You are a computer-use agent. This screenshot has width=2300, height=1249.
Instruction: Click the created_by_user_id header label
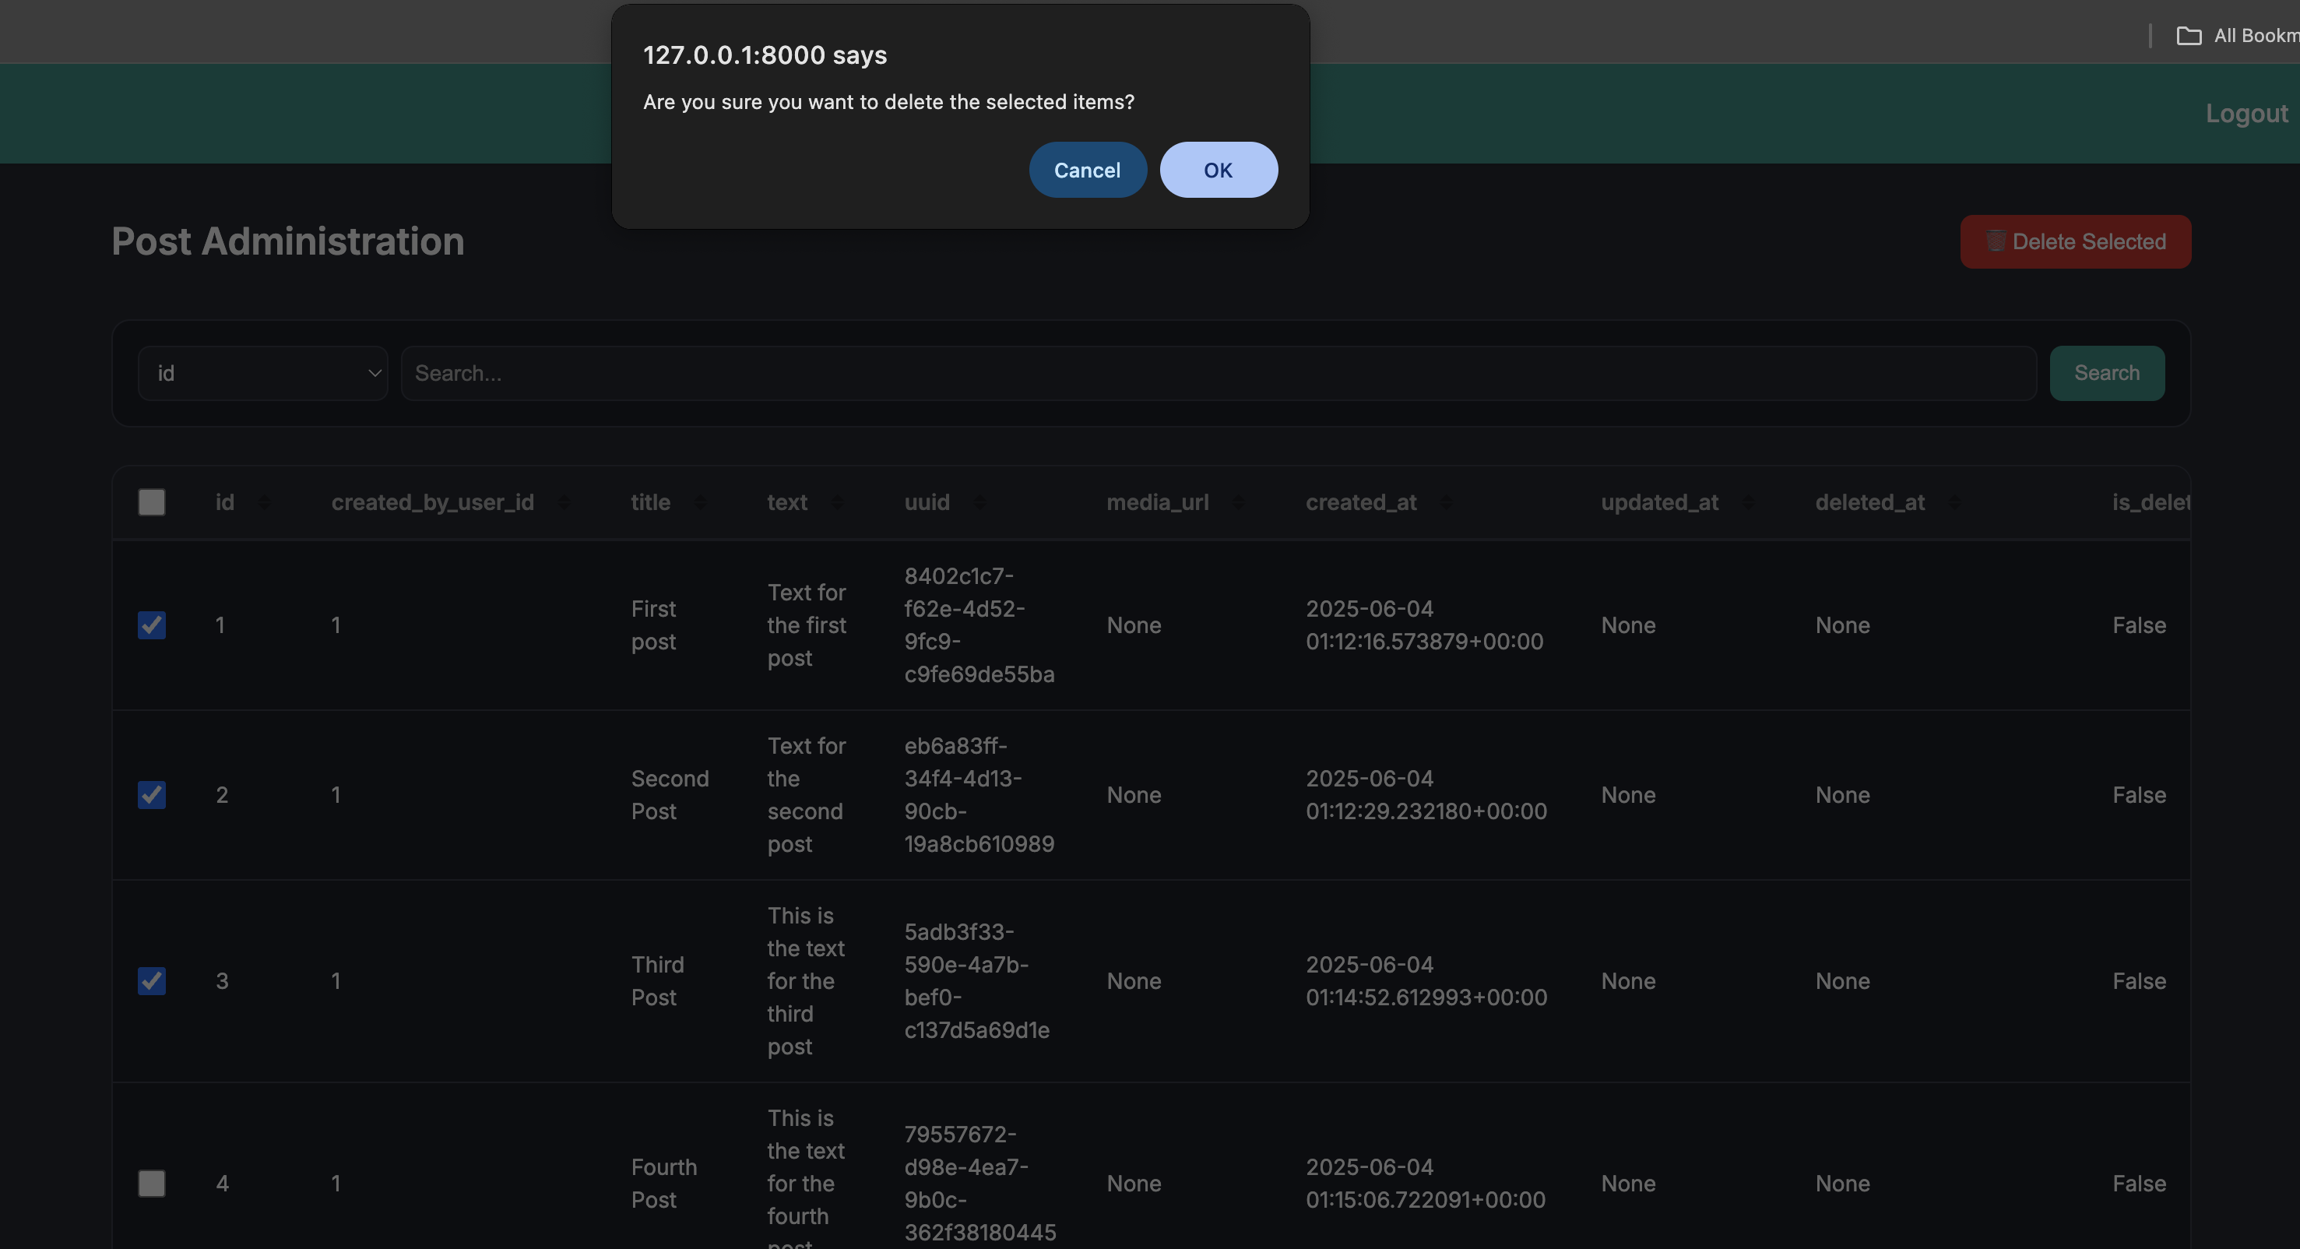pos(433,502)
